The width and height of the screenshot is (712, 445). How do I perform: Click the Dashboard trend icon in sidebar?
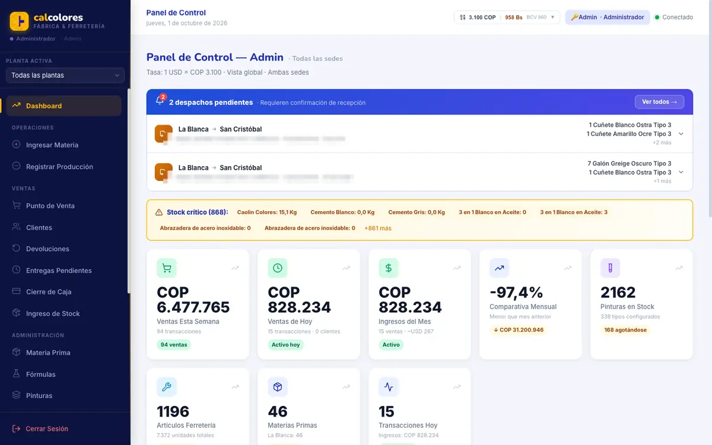[x=16, y=106]
